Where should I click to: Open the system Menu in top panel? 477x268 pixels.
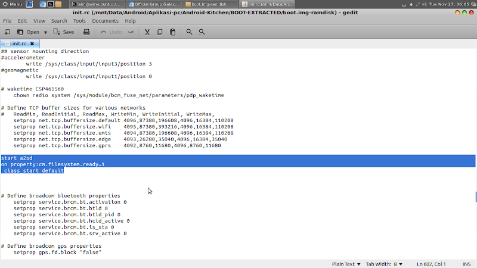point(12,4)
